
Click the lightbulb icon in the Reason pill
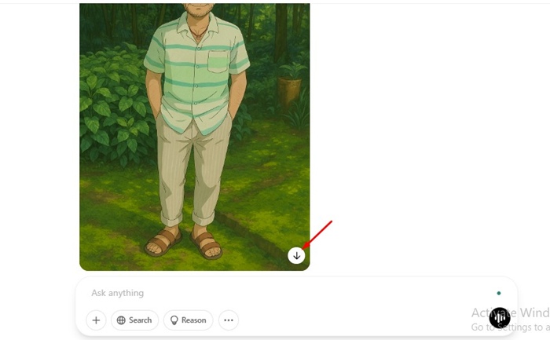[174, 320]
